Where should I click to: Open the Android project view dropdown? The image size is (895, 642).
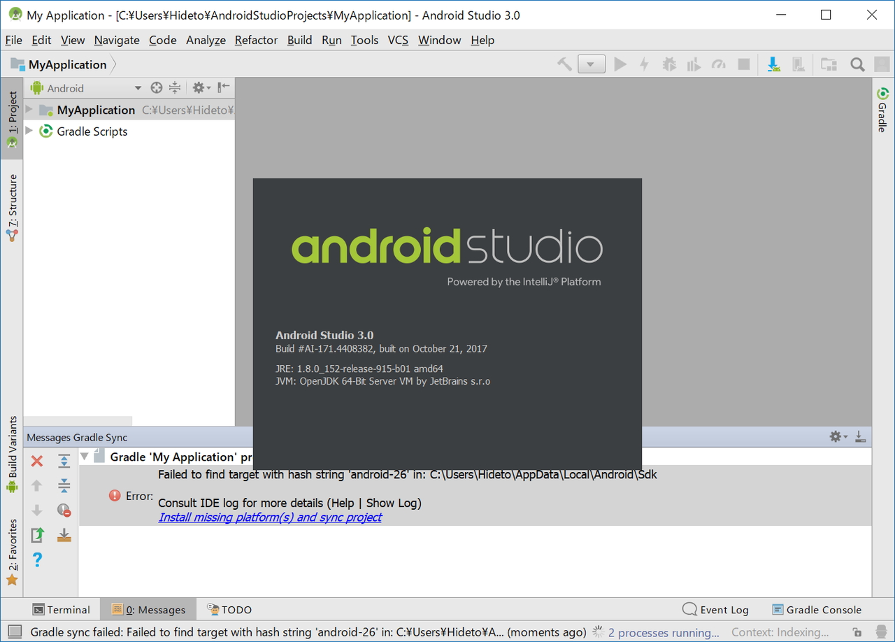pos(138,87)
